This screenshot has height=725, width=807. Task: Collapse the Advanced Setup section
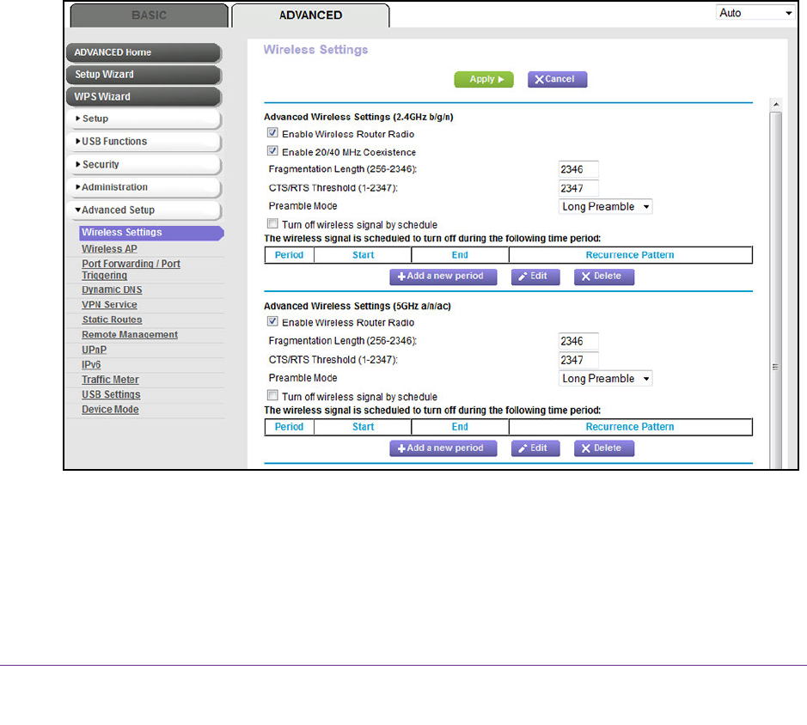point(144,210)
